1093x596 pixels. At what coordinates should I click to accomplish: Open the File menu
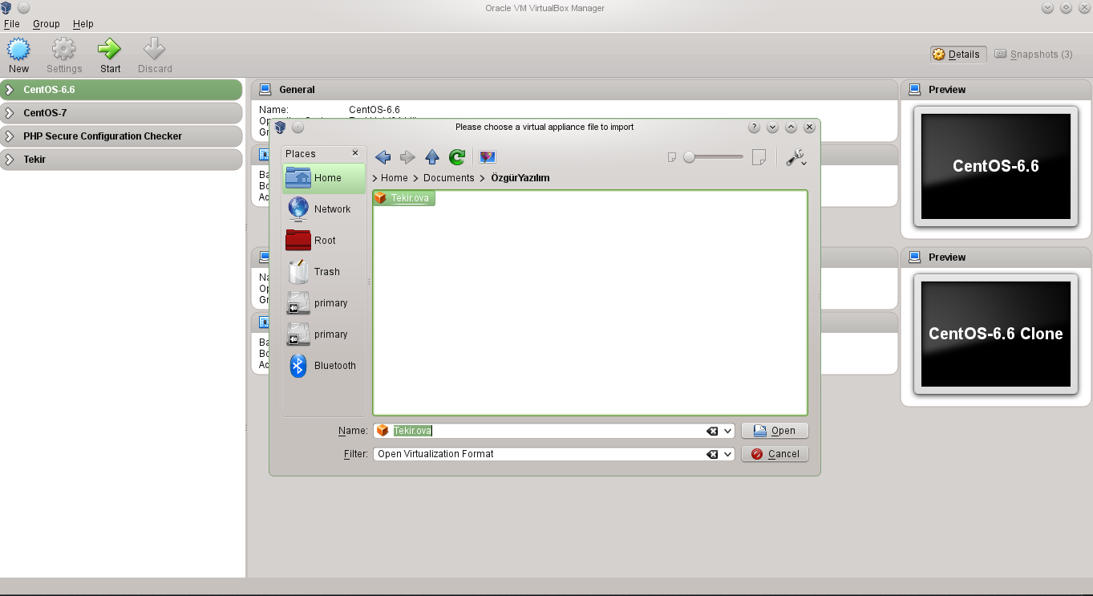(12, 24)
